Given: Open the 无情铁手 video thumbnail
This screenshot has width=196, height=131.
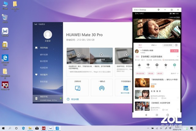Looking at the screenshot, I should coord(142,94).
